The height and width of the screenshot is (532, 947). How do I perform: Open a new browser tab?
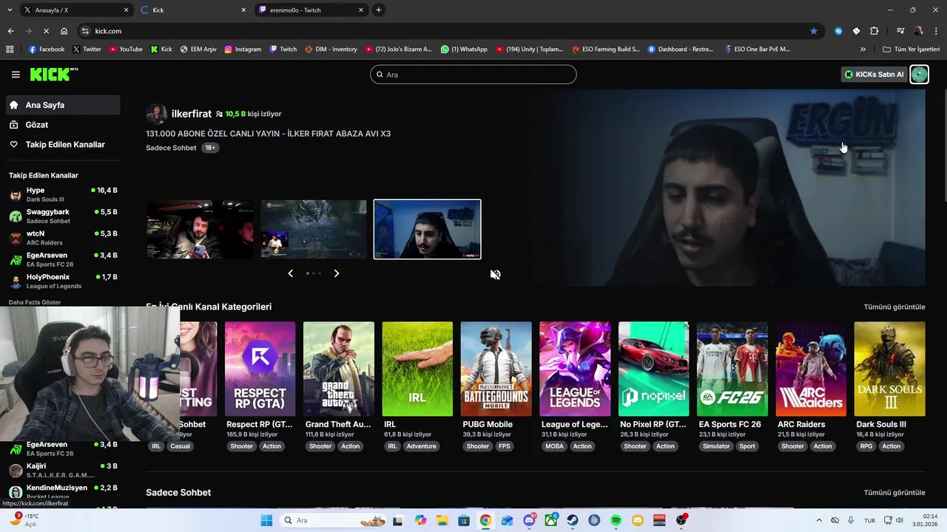379,10
